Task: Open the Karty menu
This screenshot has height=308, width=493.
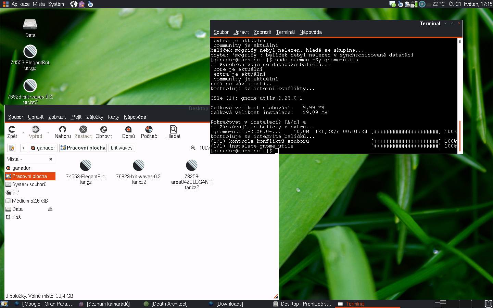Action: 113,117
